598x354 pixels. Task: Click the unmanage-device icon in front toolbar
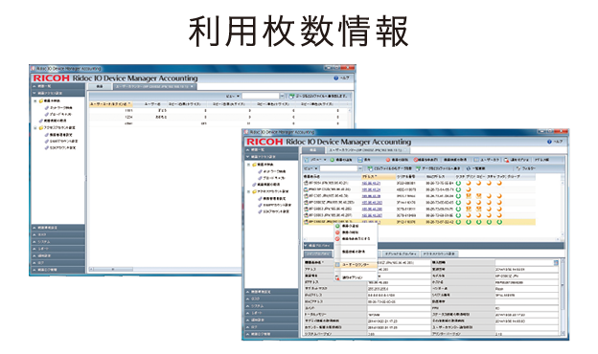pos(416,160)
